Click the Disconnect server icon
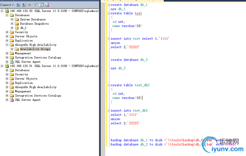The image size is (246, 156). (24, 5)
